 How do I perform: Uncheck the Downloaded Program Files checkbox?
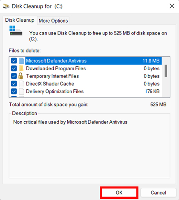[14, 69]
